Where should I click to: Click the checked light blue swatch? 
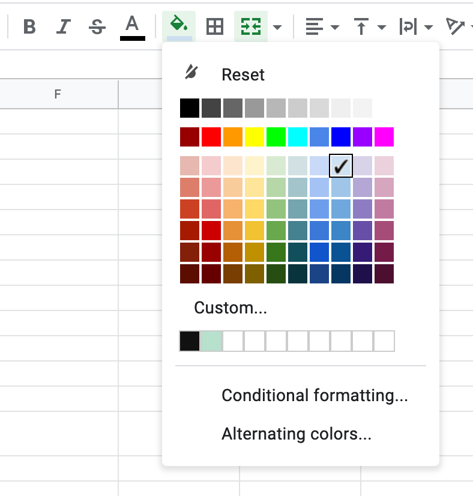(341, 166)
